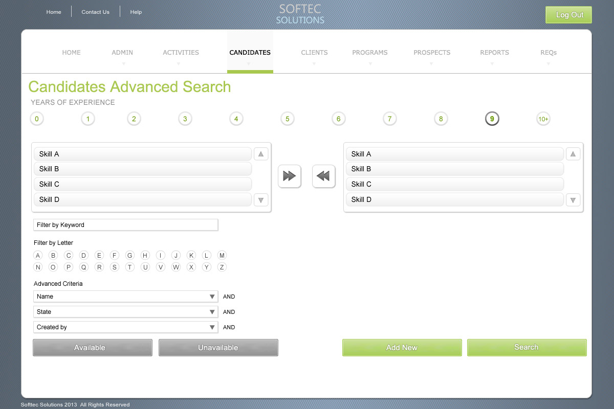Viewport: 614px width, 409px height.
Task: Filter skills by letter M
Action: tap(222, 255)
